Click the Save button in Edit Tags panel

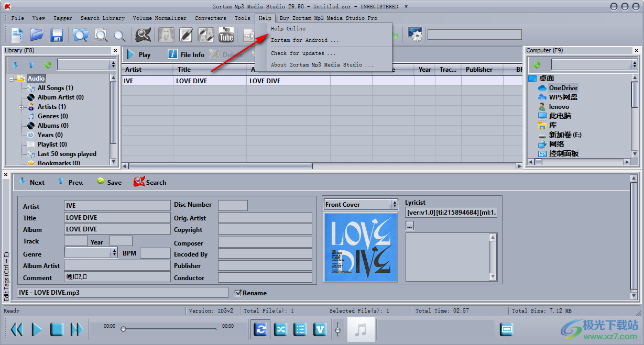(x=109, y=182)
